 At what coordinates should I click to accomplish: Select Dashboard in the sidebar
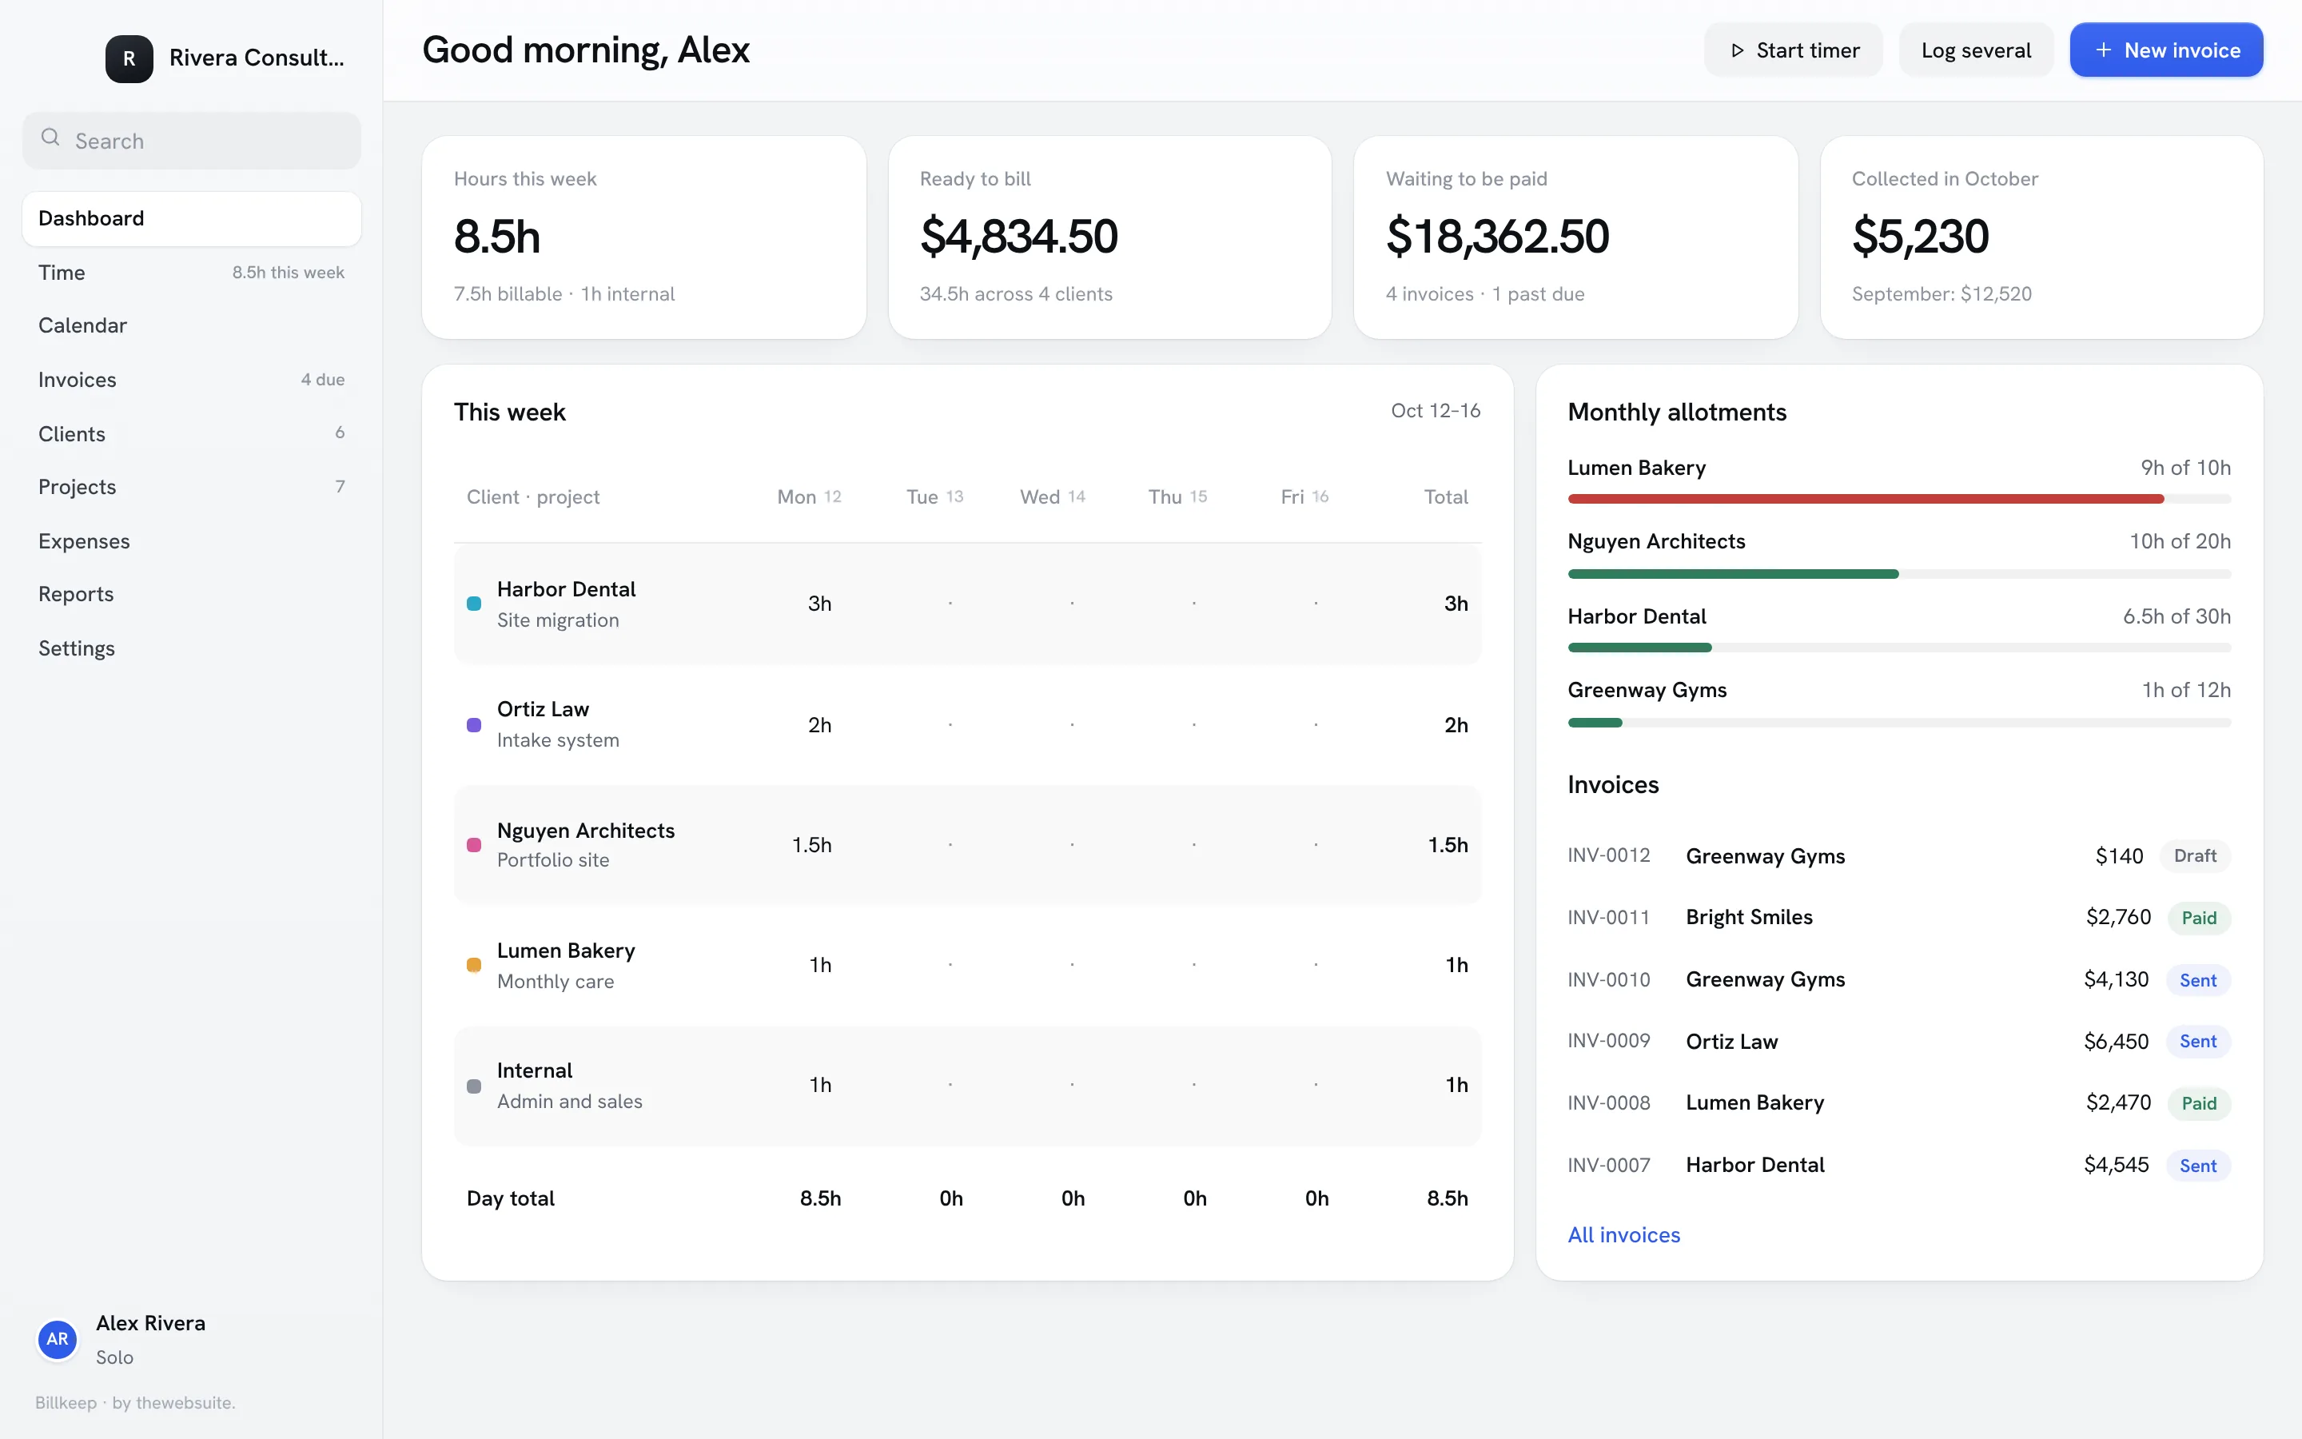pos(191,219)
